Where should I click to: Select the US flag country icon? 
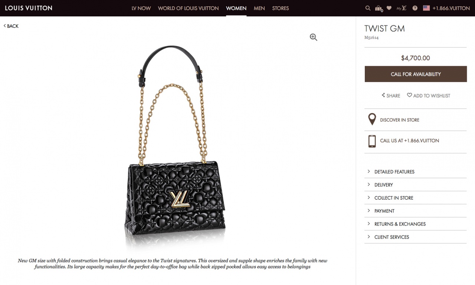(426, 8)
